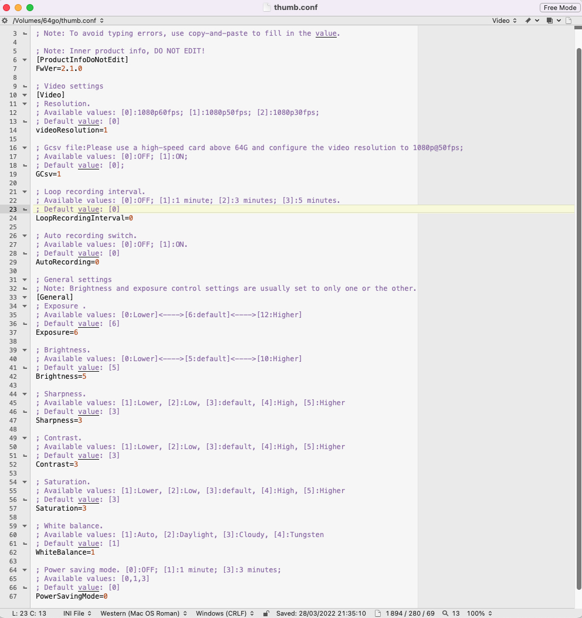Click the document proxy icon in the navigation bar
582x618 pixels.
tap(569, 21)
